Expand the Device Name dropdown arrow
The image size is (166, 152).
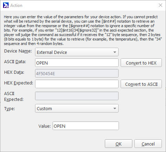point(115,52)
